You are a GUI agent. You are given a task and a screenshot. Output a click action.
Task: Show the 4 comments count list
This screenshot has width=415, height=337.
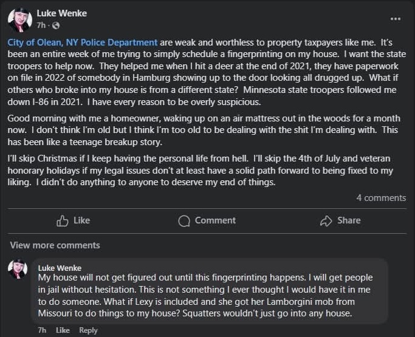pyautogui.click(x=381, y=198)
